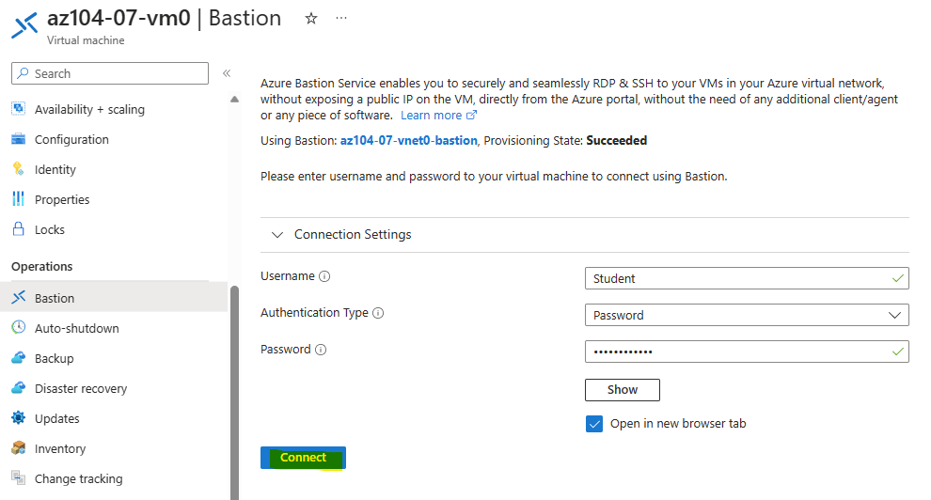Open the Backup menu item
This screenshot has height=500, width=931.
(x=54, y=358)
